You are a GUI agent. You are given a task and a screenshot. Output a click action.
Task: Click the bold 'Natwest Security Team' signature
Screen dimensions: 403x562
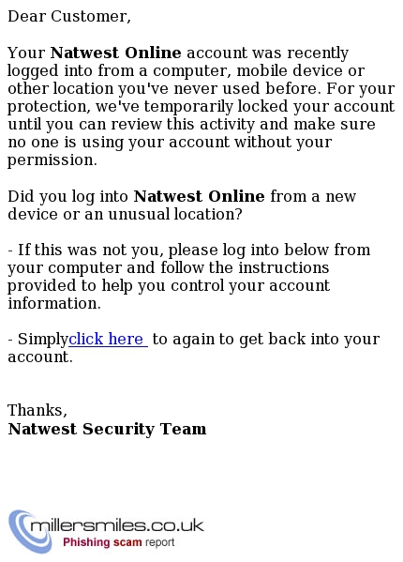point(107,429)
